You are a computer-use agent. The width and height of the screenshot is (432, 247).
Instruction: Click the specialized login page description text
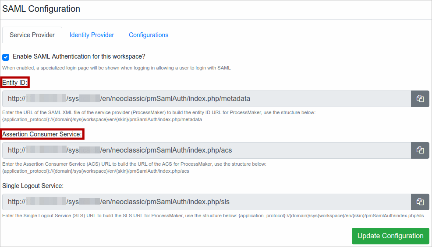(x=116, y=68)
